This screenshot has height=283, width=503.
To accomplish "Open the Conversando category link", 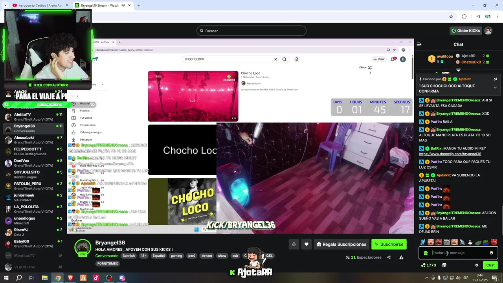I will point(107,256).
